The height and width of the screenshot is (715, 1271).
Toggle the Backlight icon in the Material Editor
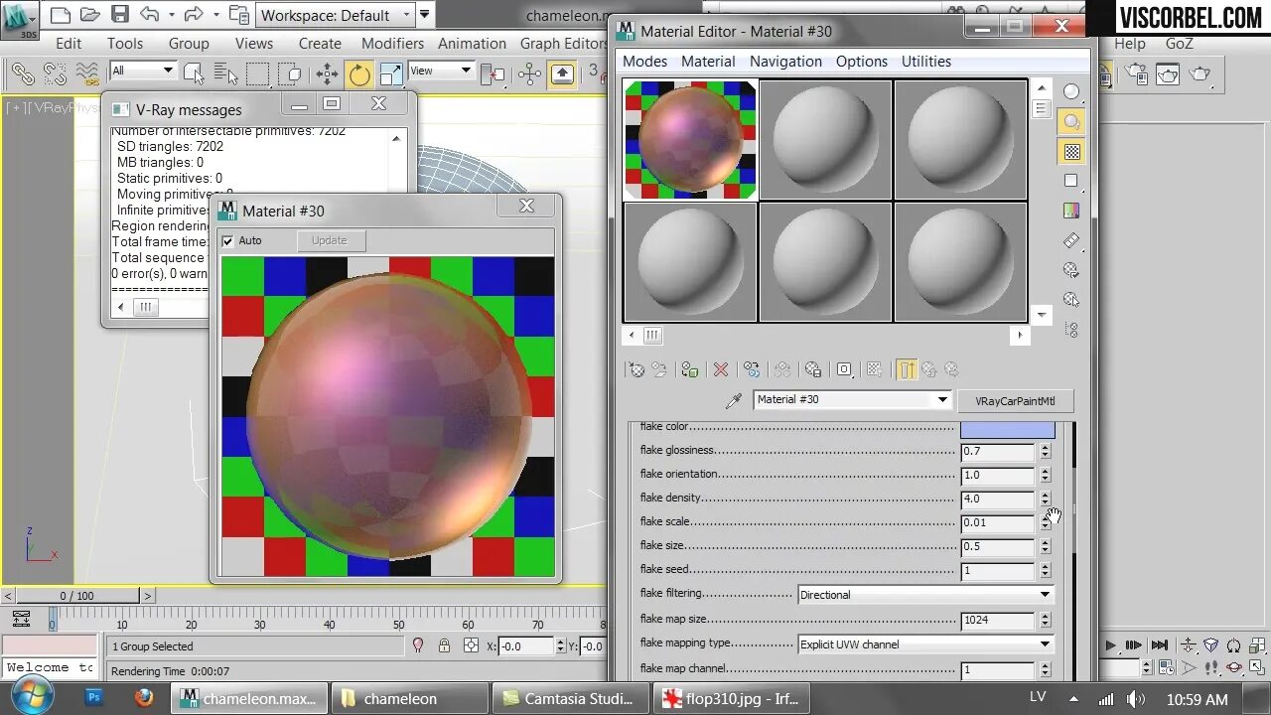pyautogui.click(x=1071, y=121)
